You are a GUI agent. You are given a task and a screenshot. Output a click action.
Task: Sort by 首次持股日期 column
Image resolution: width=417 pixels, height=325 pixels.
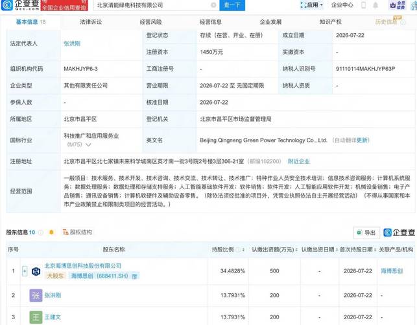375,250
